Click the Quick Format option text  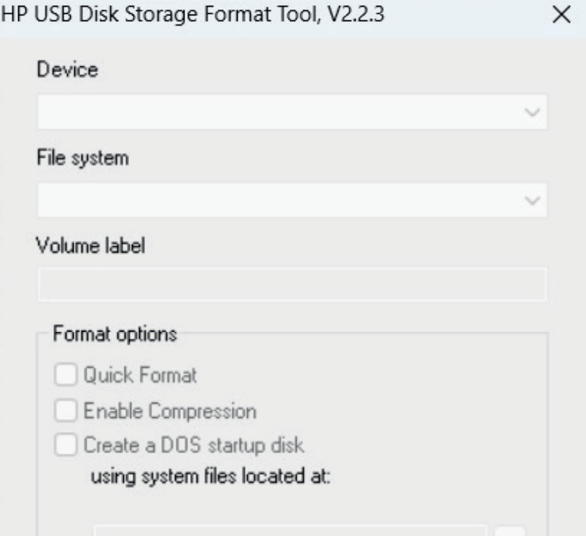click(140, 376)
